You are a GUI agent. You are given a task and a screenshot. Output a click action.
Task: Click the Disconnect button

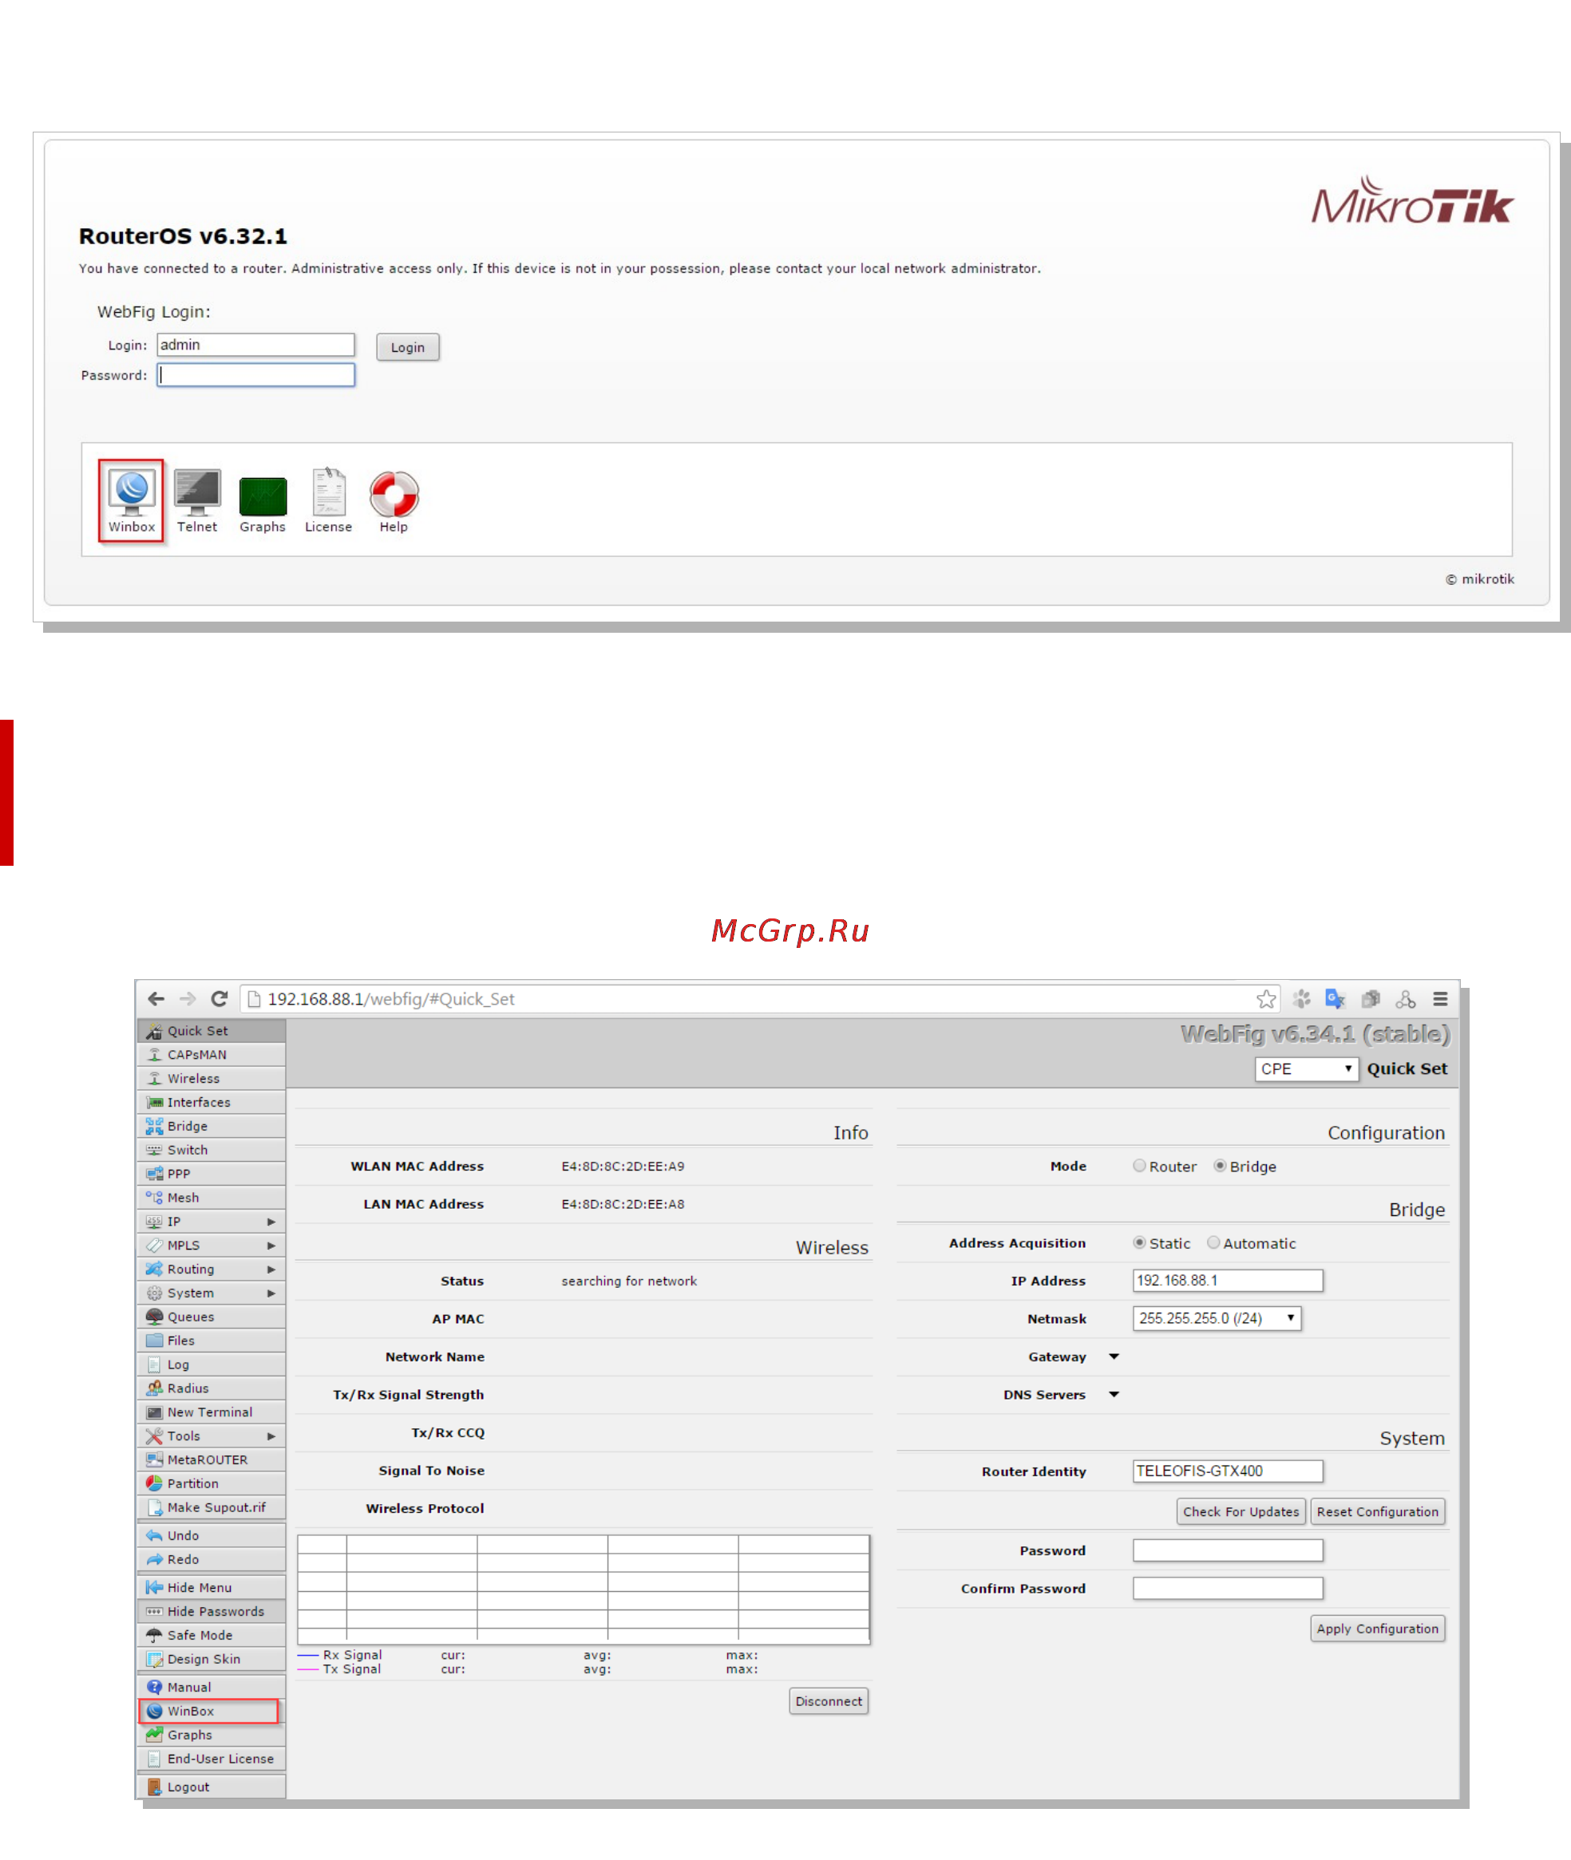point(829,1700)
